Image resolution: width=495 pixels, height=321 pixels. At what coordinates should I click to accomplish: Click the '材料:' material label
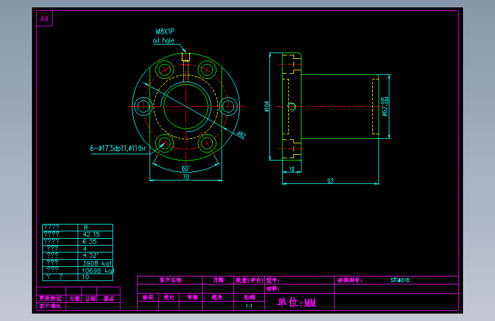(273, 288)
